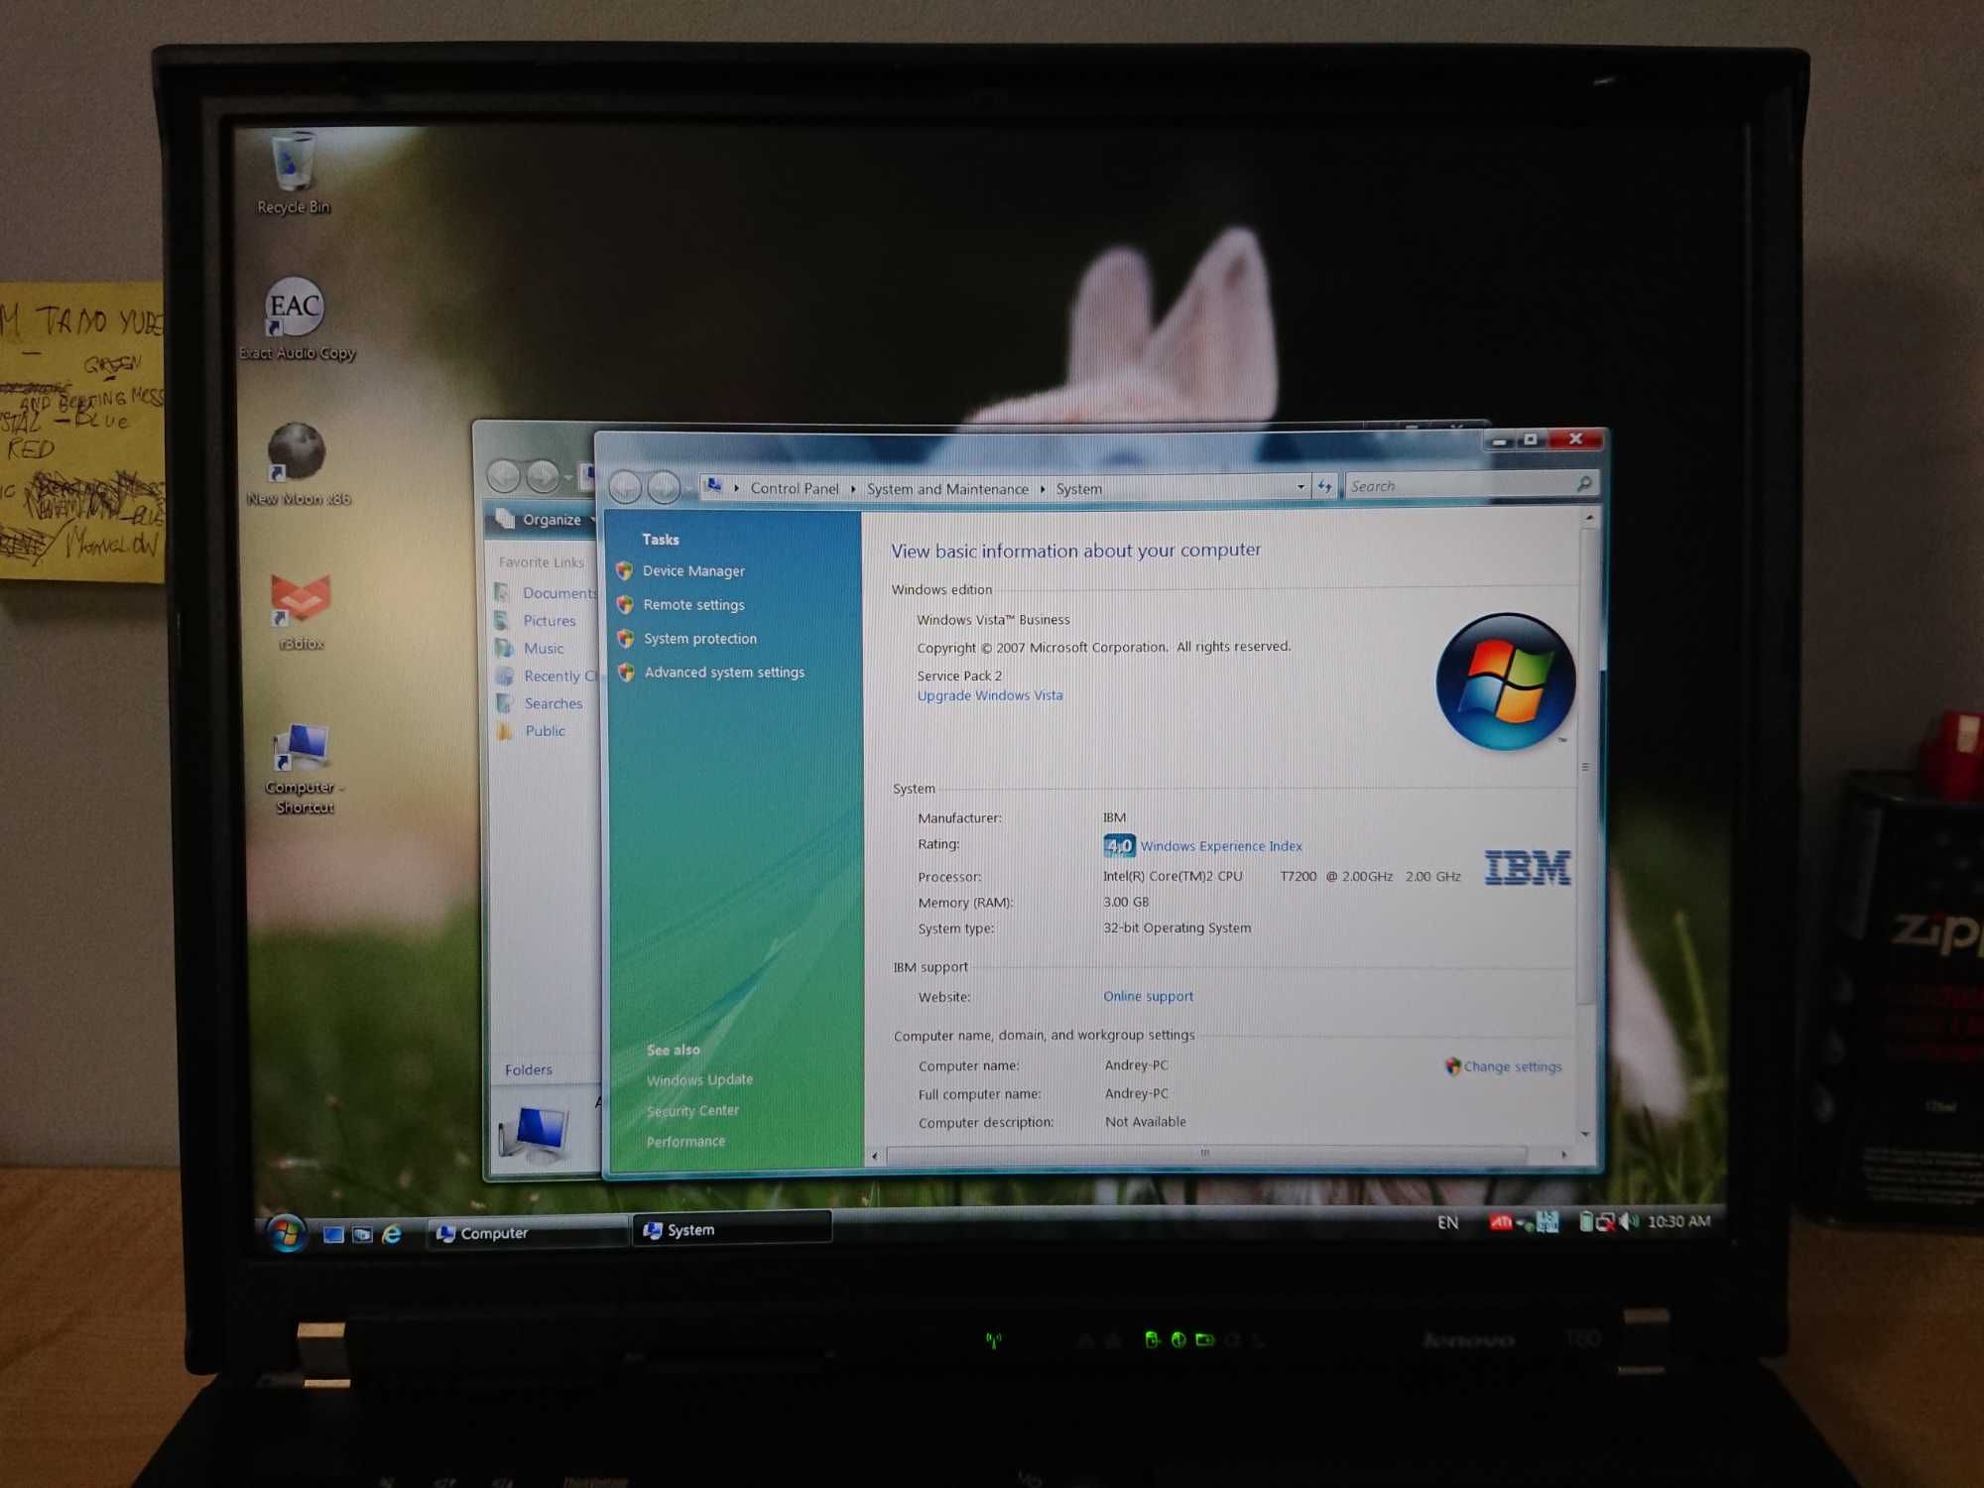Go forward in System window
This screenshot has width=1984, height=1488.
[664, 487]
